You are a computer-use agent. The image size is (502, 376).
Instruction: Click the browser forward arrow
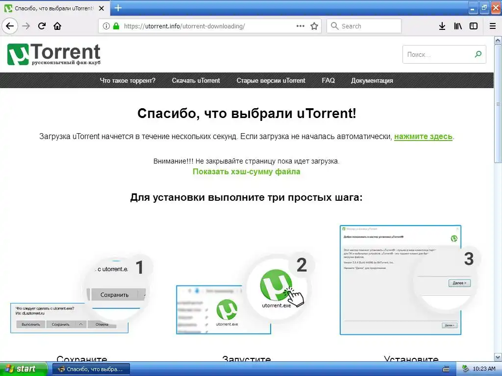26,26
